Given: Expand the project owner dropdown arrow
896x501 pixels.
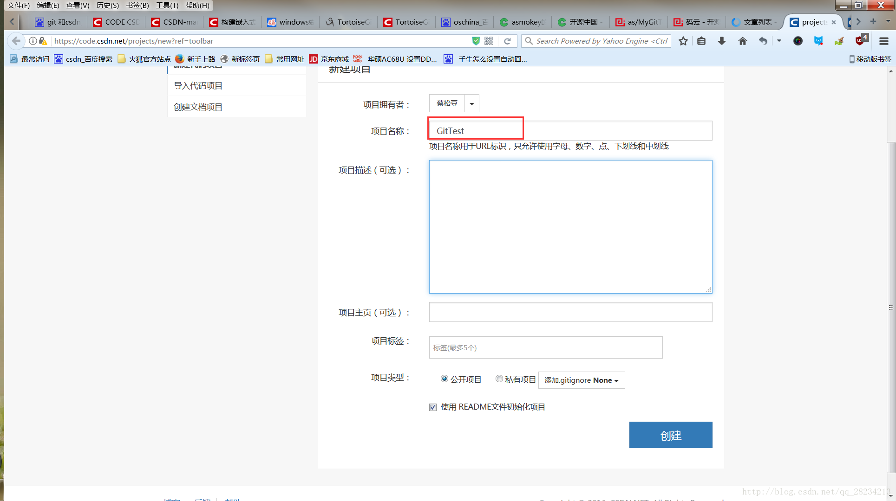Looking at the screenshot, I should click(472, 103).
